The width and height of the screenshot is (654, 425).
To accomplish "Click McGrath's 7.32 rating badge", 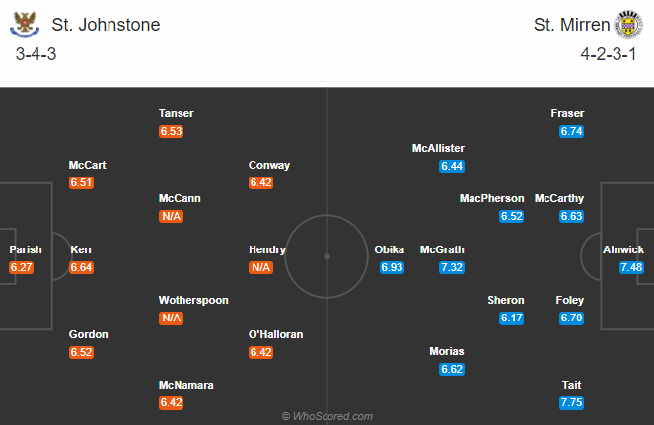I will (x=452, y=267).
